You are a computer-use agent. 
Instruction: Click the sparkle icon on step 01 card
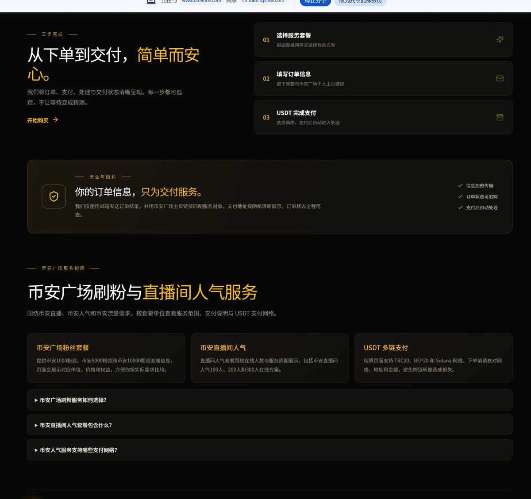(500, 39)
